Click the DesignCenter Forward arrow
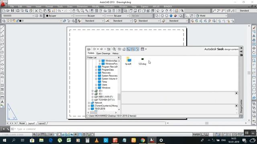This screenshot has height=144, width=257. click(102, 49)
